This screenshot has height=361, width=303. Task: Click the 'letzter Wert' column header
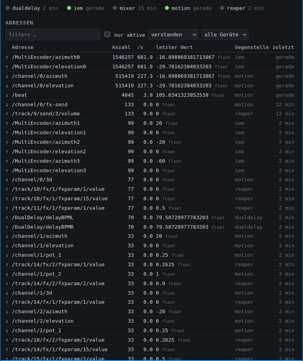pos(174,47)
